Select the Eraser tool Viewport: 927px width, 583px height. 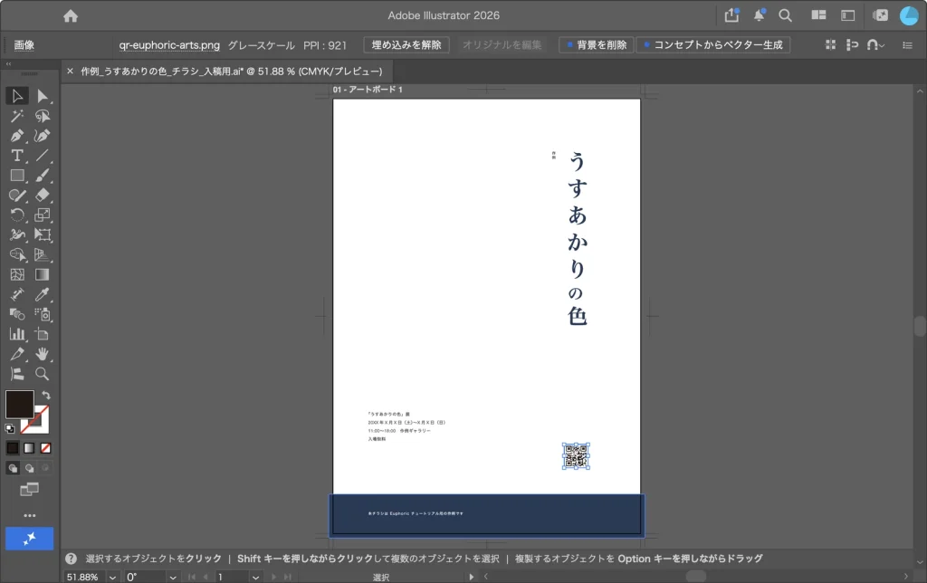click(42, 196)
